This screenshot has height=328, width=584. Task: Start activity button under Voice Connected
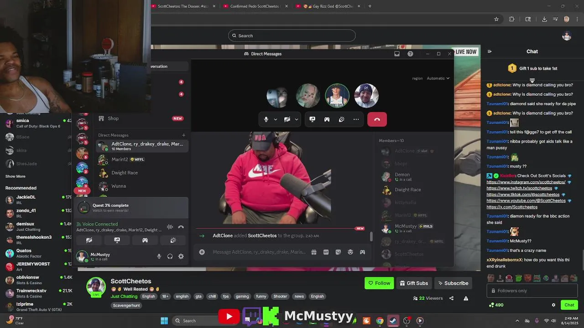coord(145,240)
